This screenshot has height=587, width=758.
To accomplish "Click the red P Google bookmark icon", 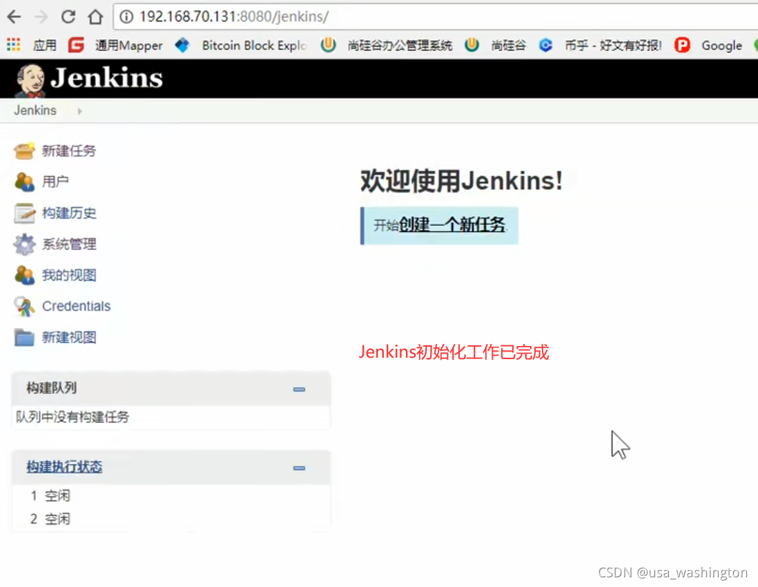I will [682, 45].
